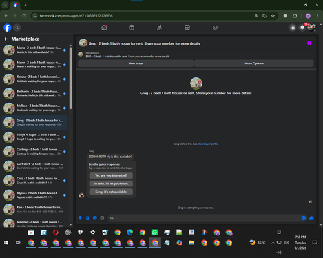Open the Video (Watch) tab icon
This screenshot has width=323, height=258.
132,28
